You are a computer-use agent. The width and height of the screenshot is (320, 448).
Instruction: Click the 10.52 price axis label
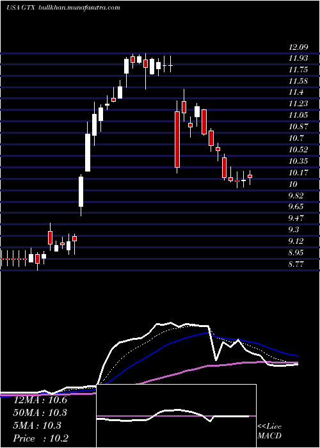pyautogui.click(x=298, y=149)
